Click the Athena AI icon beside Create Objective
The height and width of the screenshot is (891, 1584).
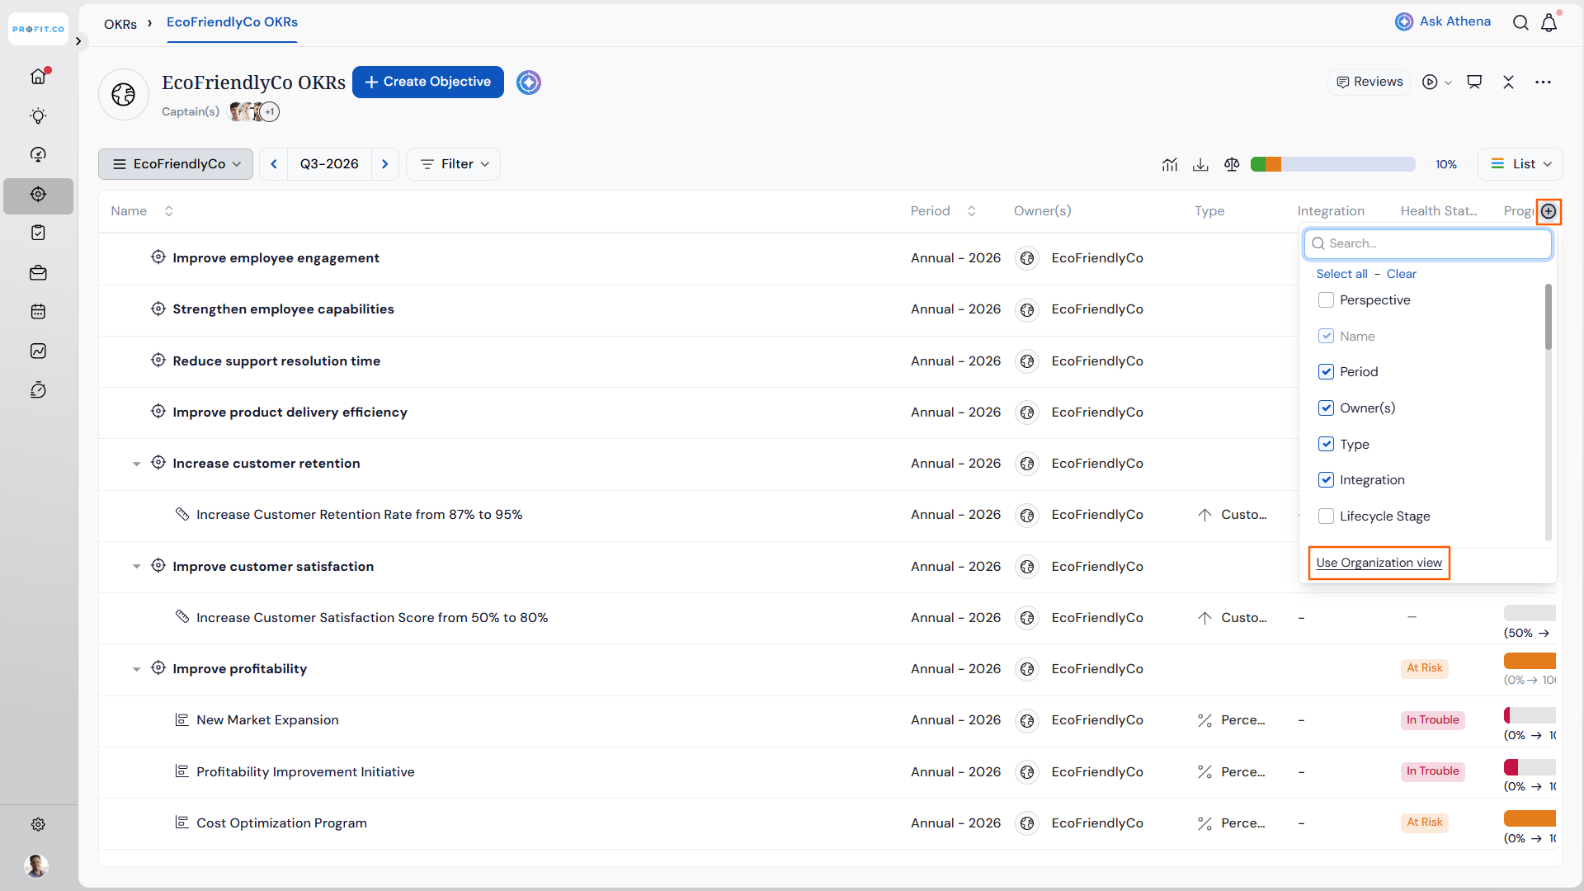click(x=529, y=82)
